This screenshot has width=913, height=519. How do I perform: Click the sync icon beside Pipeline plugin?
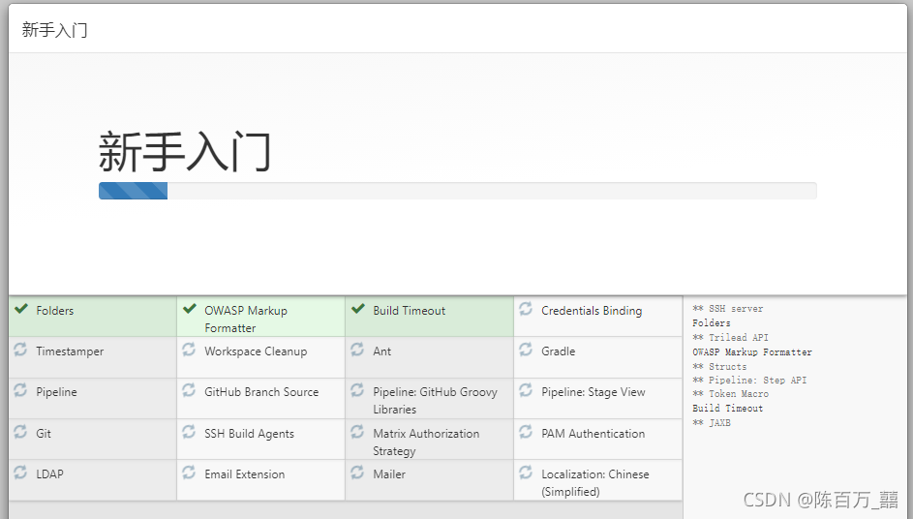pyautogui.click(x=20, y=390)
